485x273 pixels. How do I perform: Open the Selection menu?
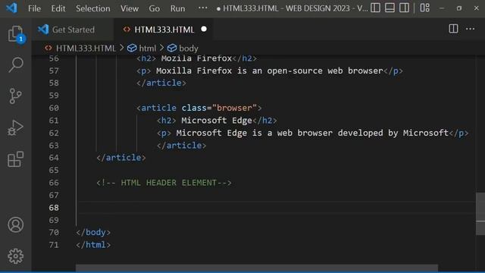(x=92, y=8)
